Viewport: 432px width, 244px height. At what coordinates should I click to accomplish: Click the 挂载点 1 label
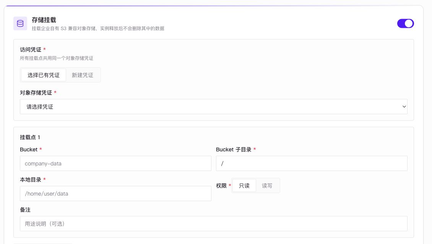[30, 137]
